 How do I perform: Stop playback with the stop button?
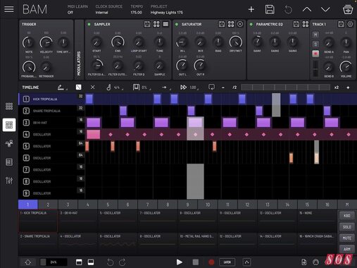point(196,262)
